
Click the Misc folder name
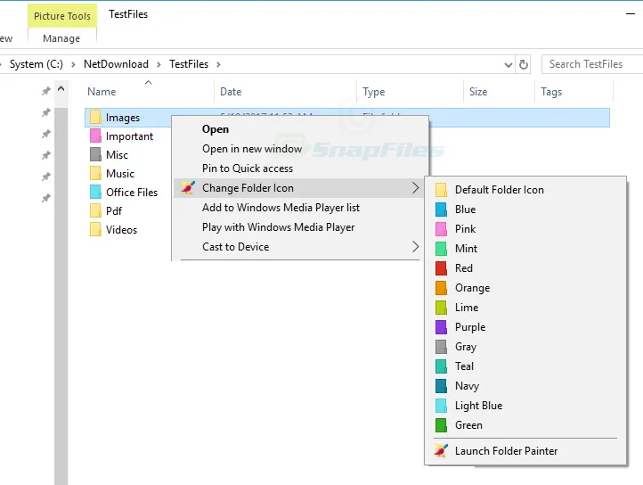coord(117,155)
